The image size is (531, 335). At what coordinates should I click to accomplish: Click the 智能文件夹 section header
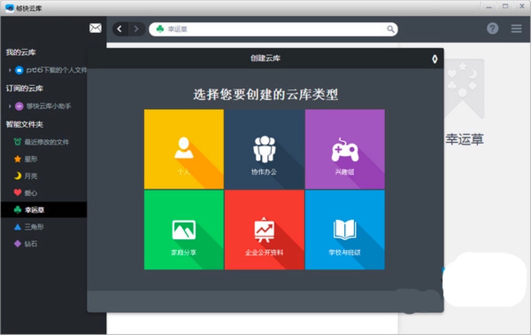24,124
